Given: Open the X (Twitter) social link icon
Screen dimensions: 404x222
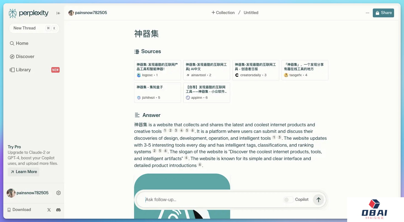Looking at the screenshot, I should pyautogui.click(x=49, y=210).
